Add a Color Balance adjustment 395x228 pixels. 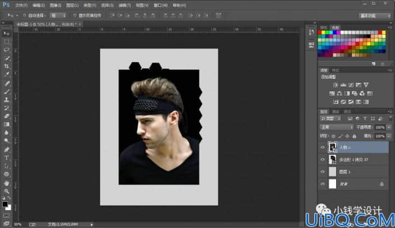point(340,93)
